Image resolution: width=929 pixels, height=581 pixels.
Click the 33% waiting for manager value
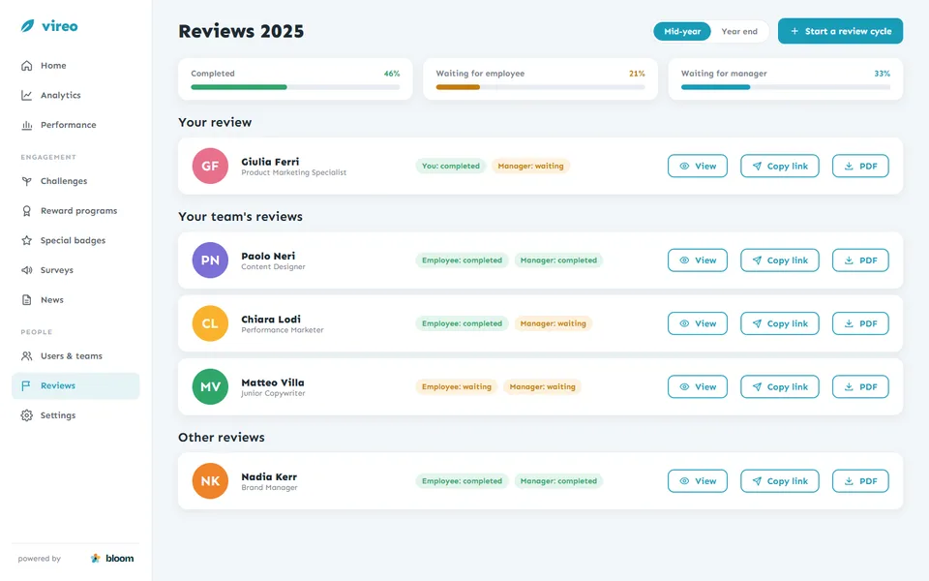(x=883, y=74)
